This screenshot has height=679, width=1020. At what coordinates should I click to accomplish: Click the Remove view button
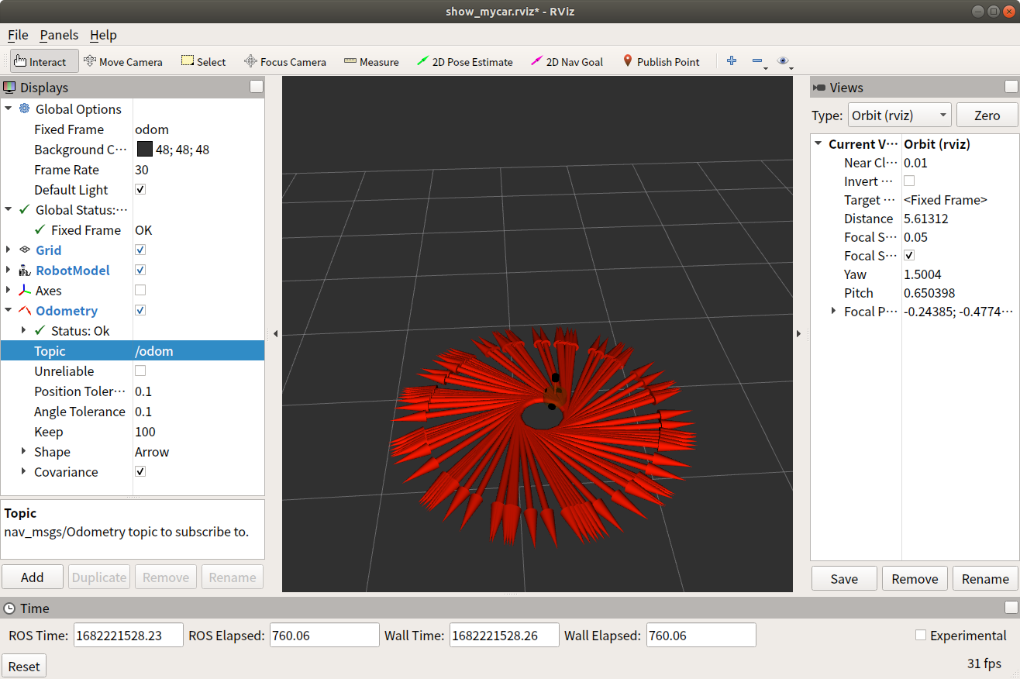[915, 579]
